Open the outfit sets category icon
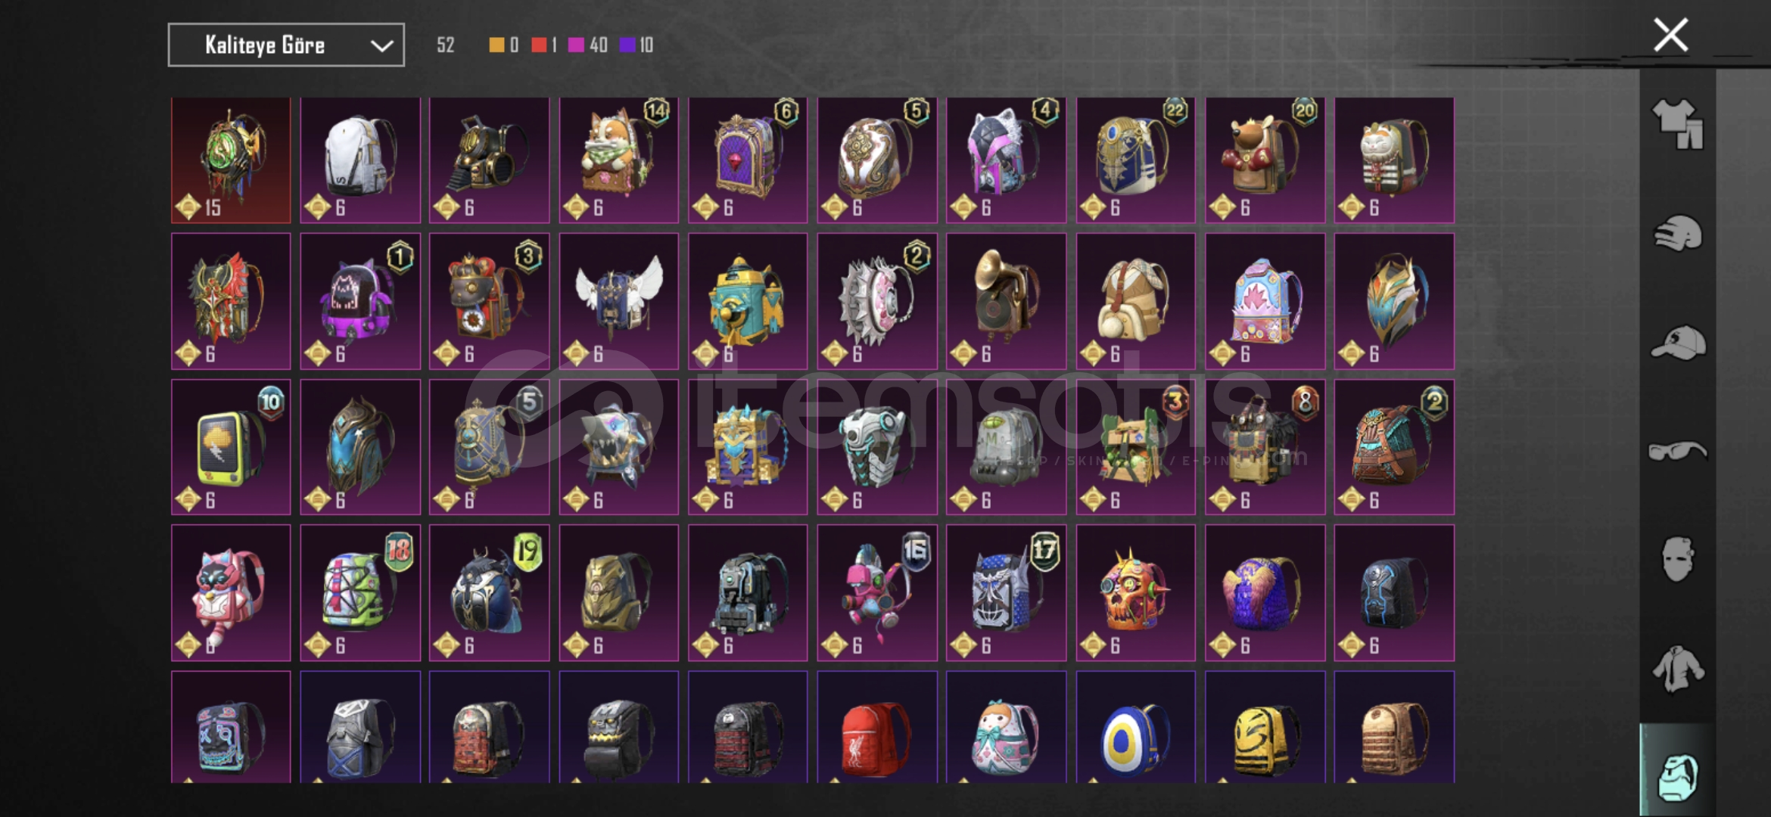1771x817 pixels. [1677, 123]
